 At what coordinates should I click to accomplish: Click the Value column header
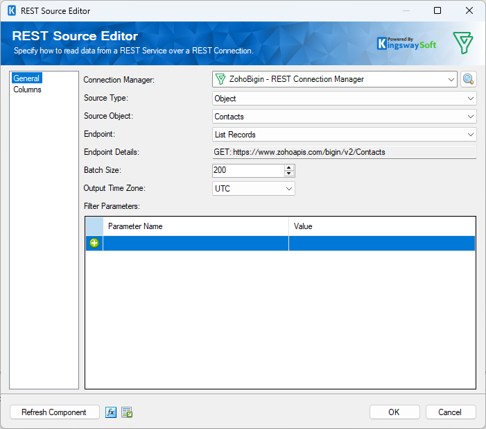[x=382, y=226]
